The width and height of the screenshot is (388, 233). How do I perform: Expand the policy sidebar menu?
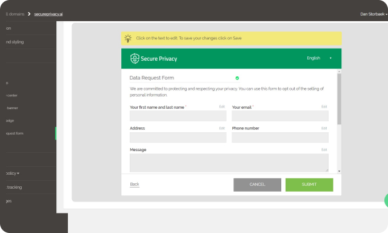12,174
